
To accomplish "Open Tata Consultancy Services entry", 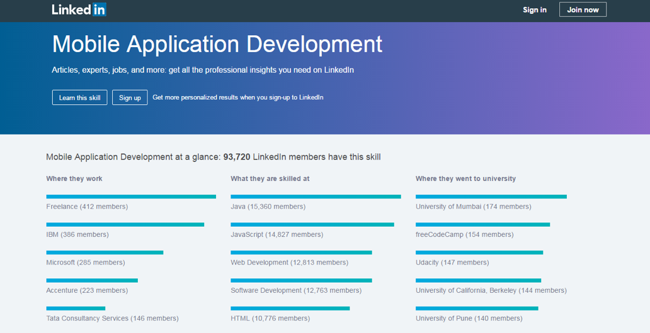I will [x=112, y=319].
